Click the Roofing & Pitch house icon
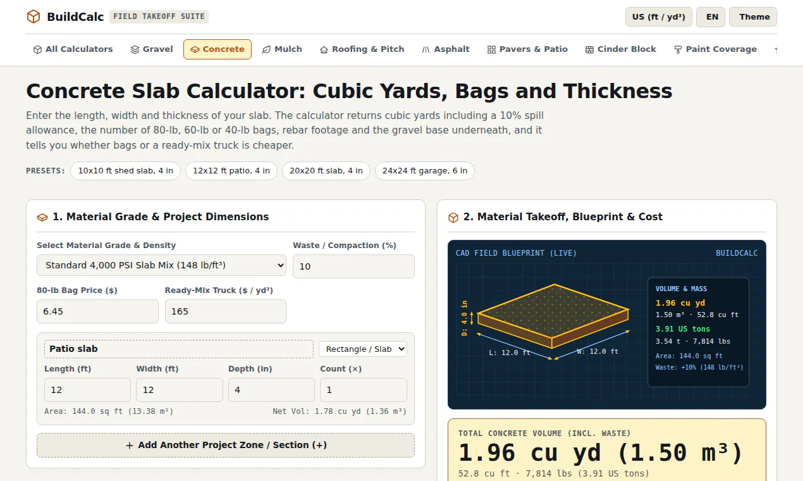Screen dimensions: 803x481 (x=324, y=49)
